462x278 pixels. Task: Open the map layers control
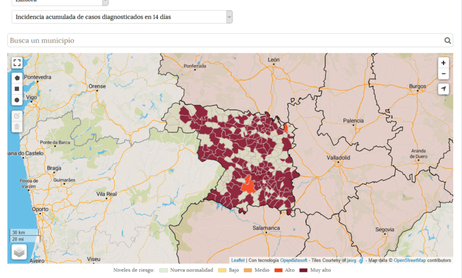click(x=19, y=253)
